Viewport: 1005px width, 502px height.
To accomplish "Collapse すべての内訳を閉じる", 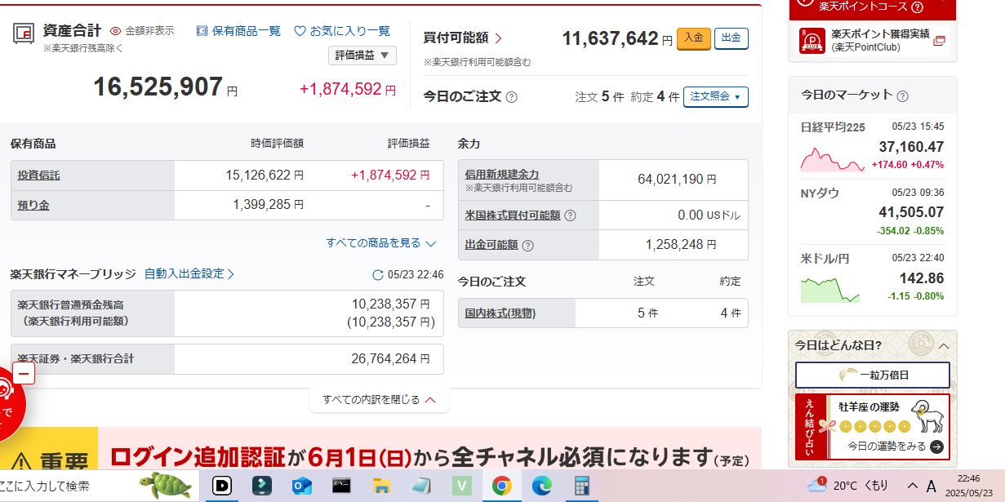I will pos(380,399).
